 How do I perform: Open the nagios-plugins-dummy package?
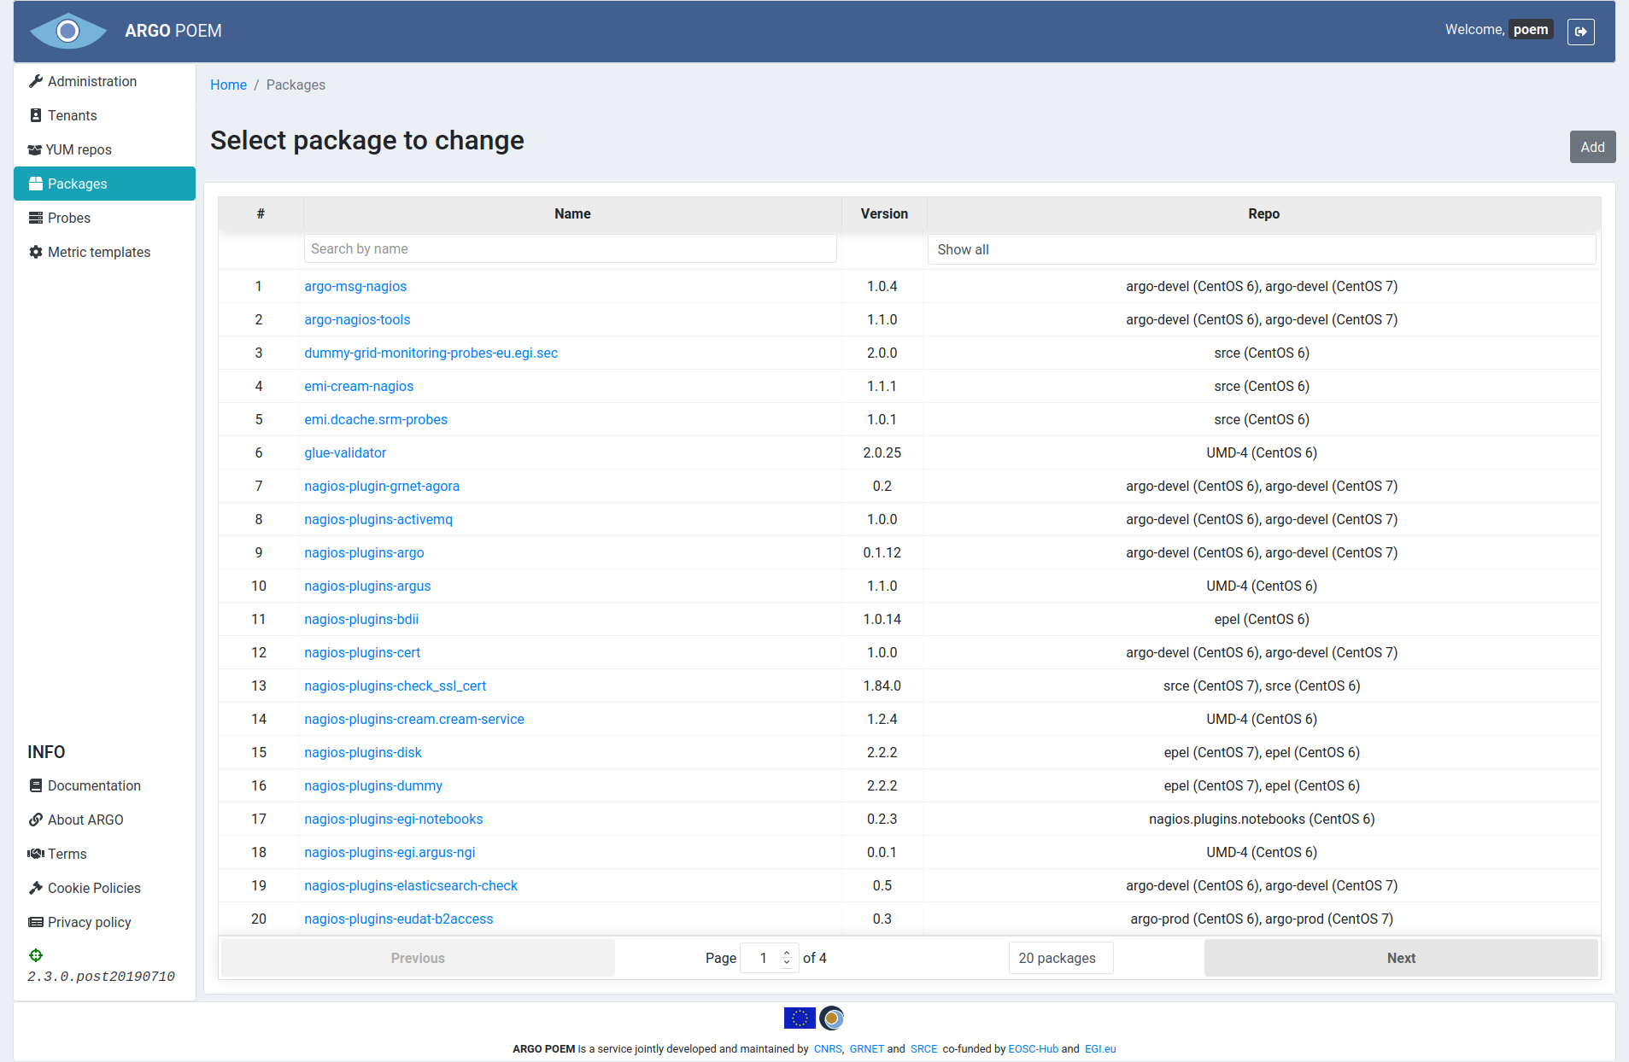(373, 785)
